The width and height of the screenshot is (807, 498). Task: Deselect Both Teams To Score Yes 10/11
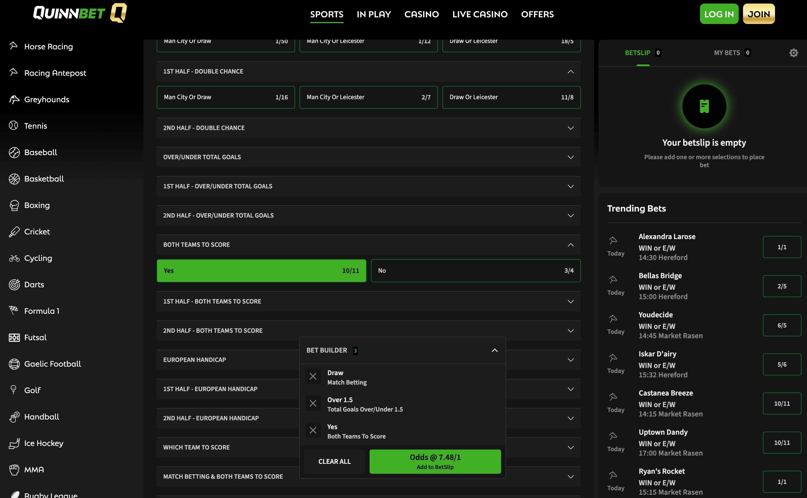pyautogui.click(x=261, y=271)
